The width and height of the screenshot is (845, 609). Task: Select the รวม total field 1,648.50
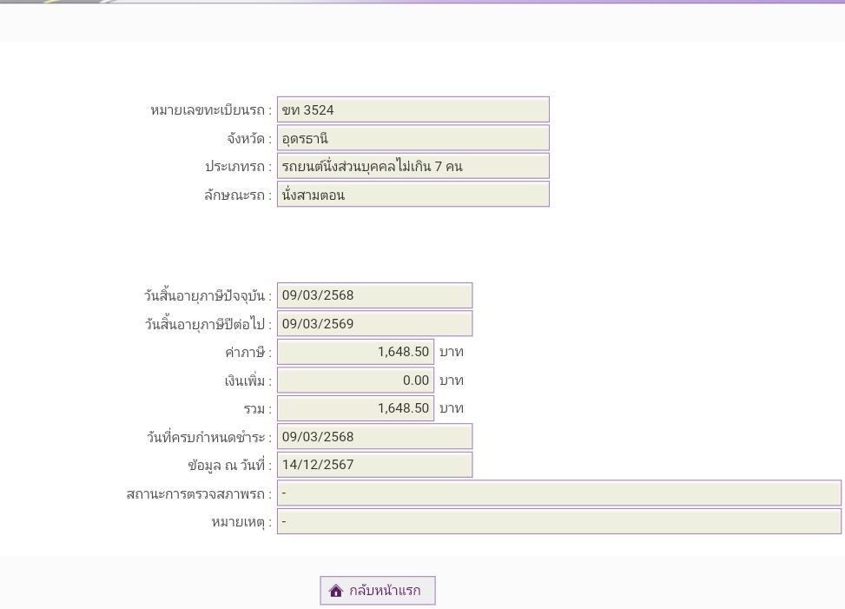356,408
